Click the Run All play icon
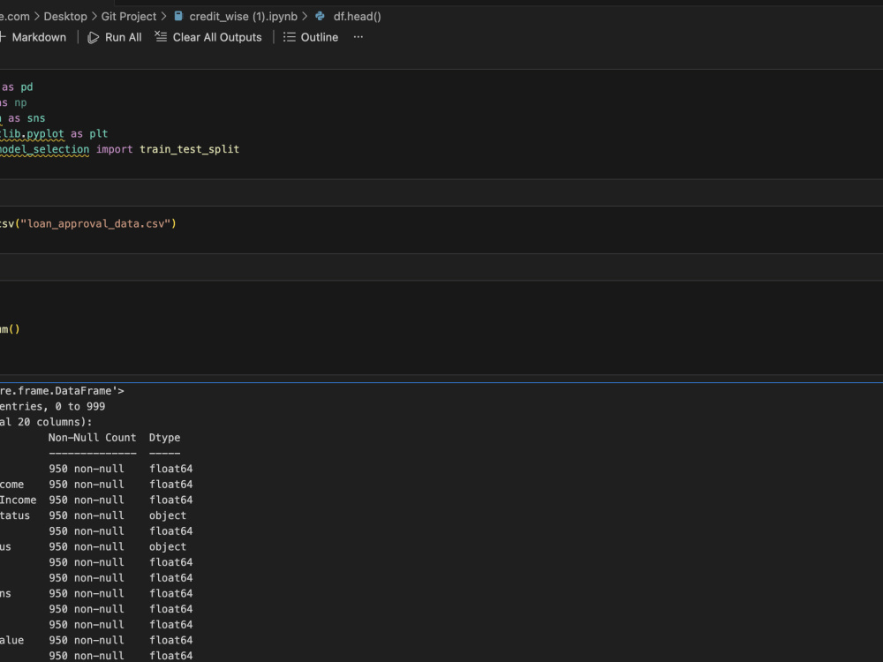 (x=94, y=37)
